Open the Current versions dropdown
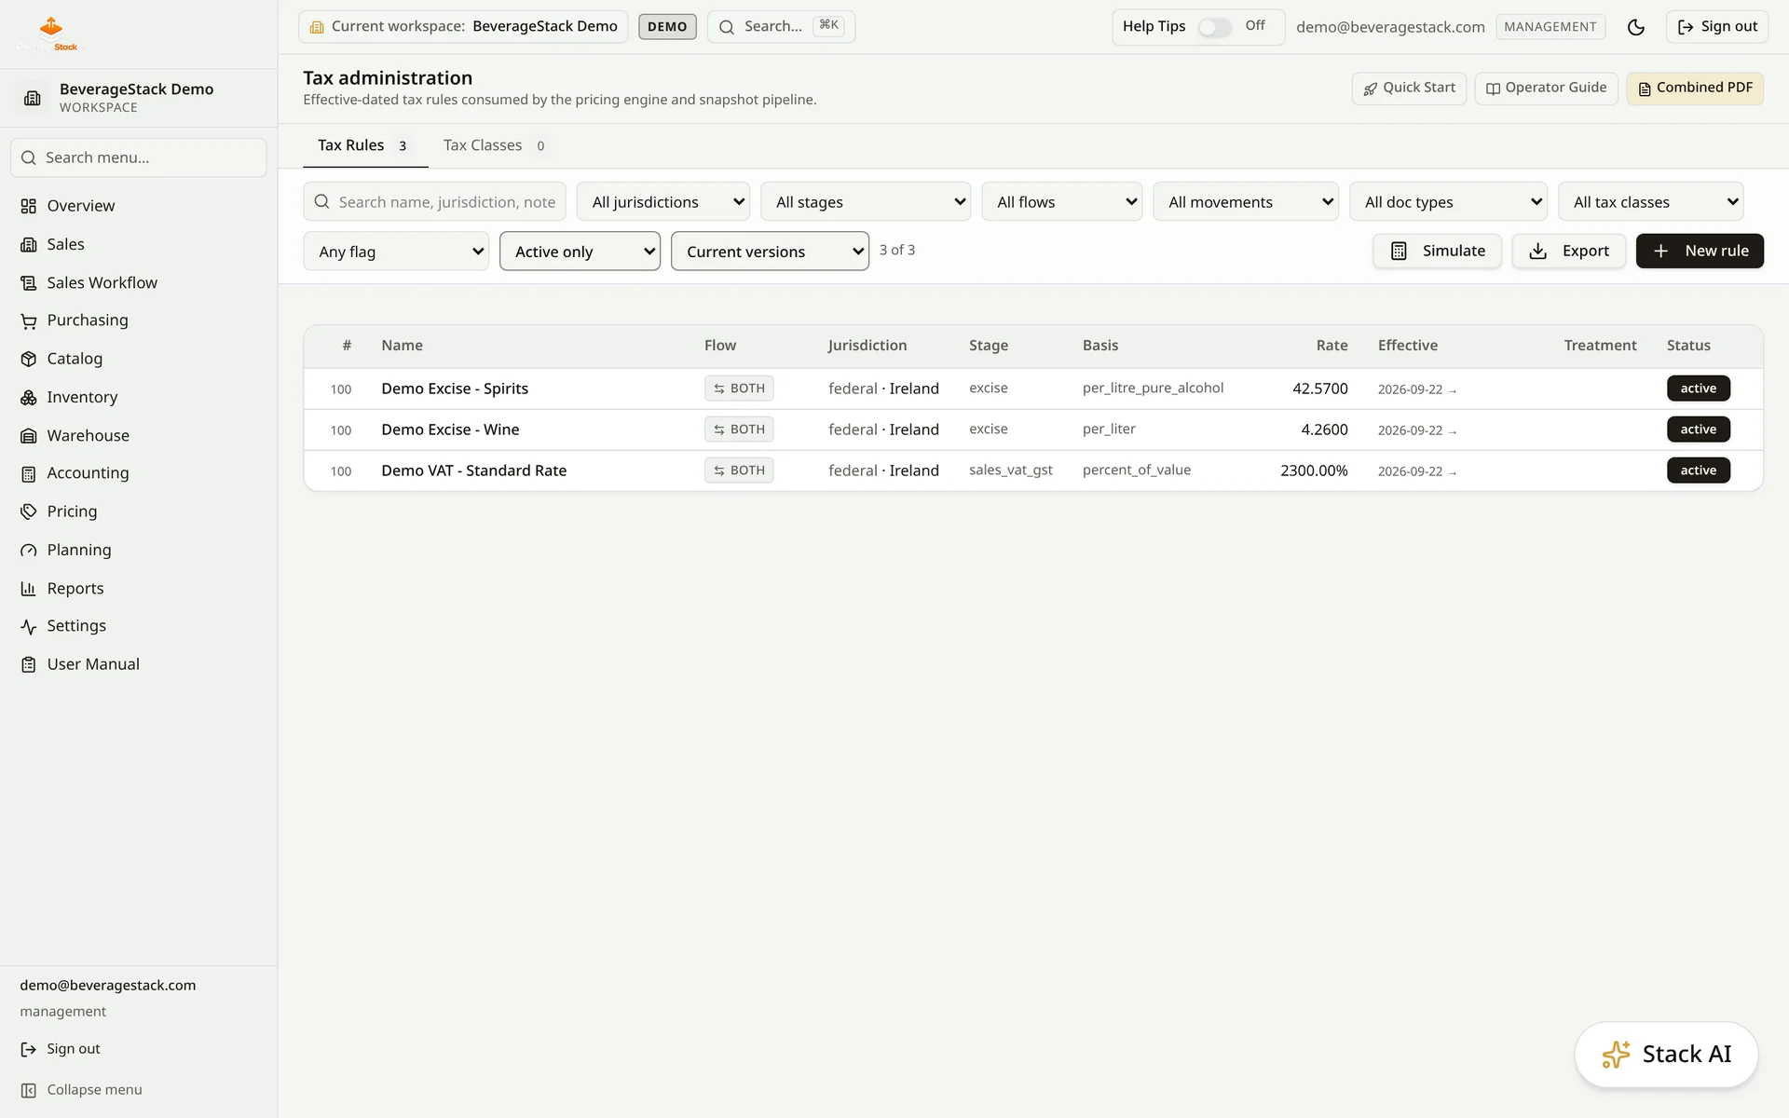1789x1118 pixels. 770,252
